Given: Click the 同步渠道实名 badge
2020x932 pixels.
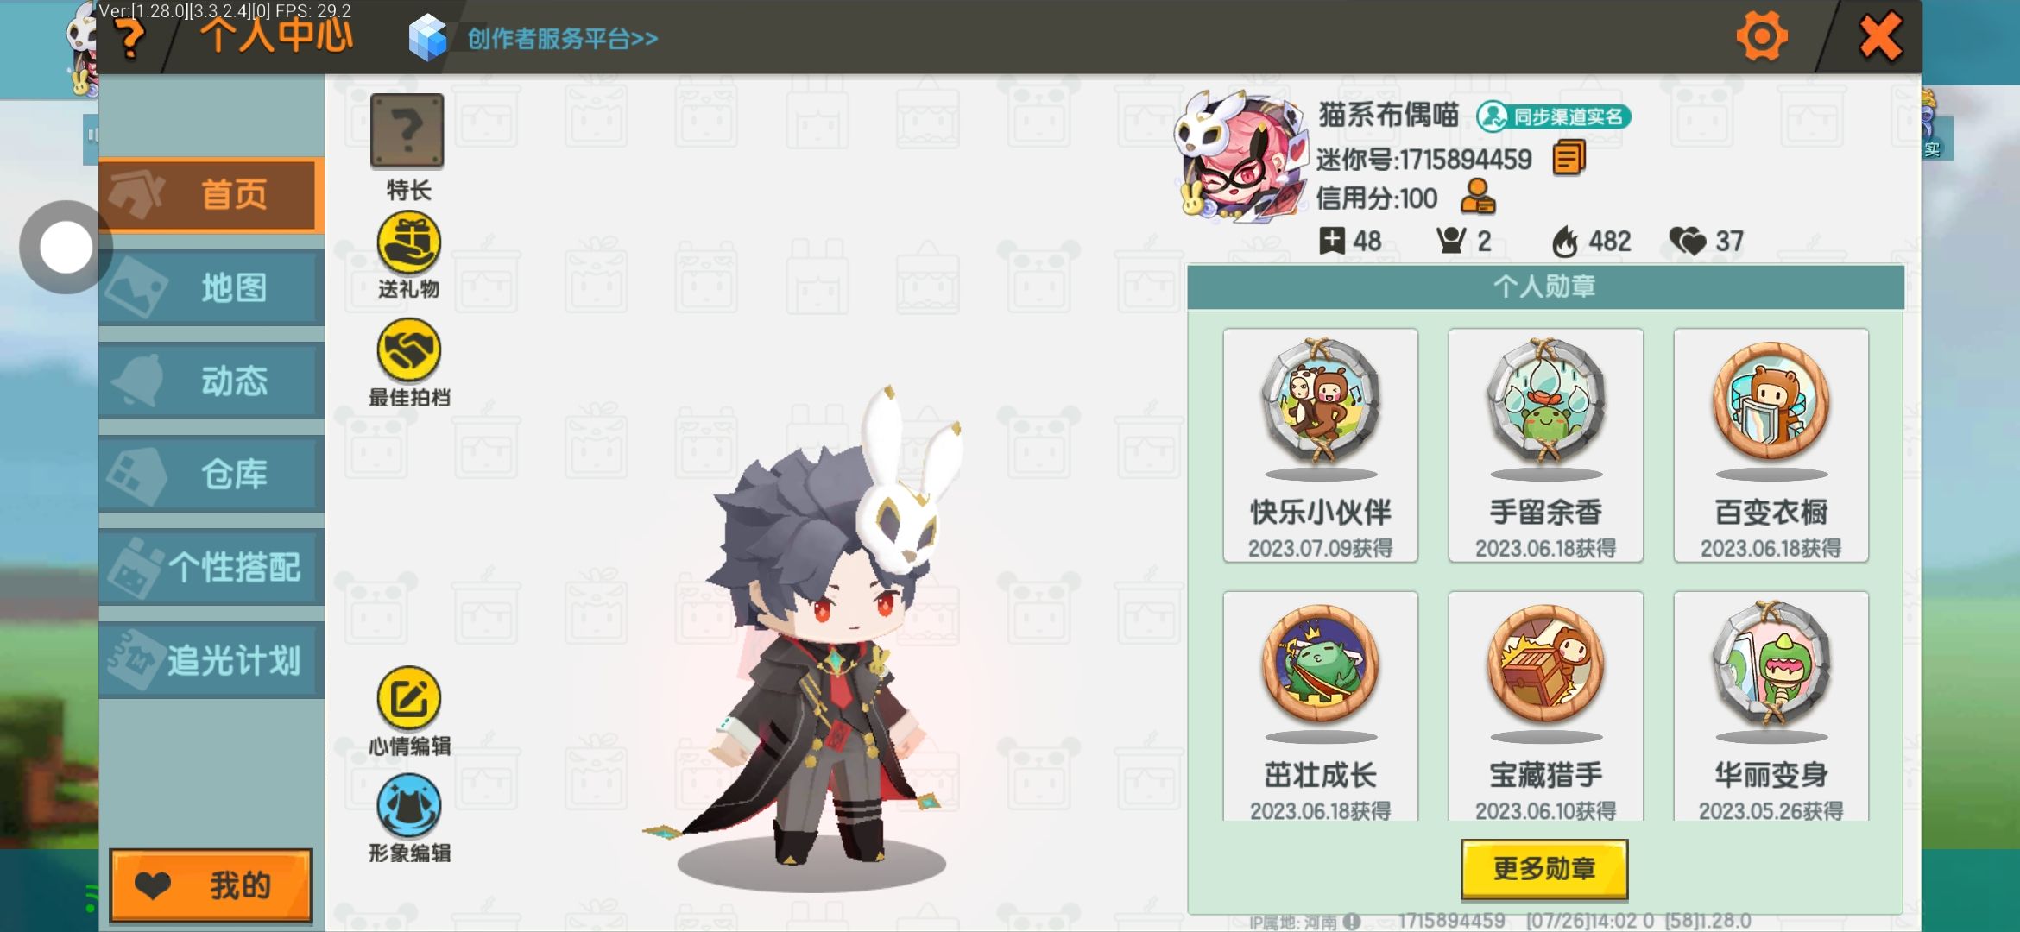Looking at the screenshot, I should click(x=1554, y=116).
